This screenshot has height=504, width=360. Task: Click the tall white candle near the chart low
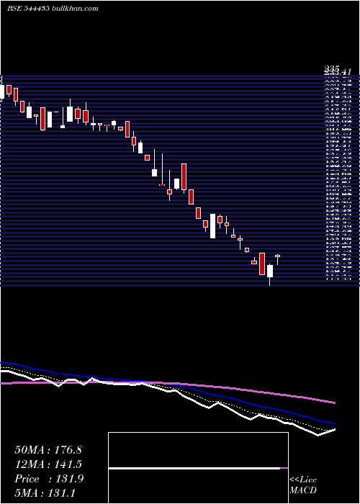[270, 271]
